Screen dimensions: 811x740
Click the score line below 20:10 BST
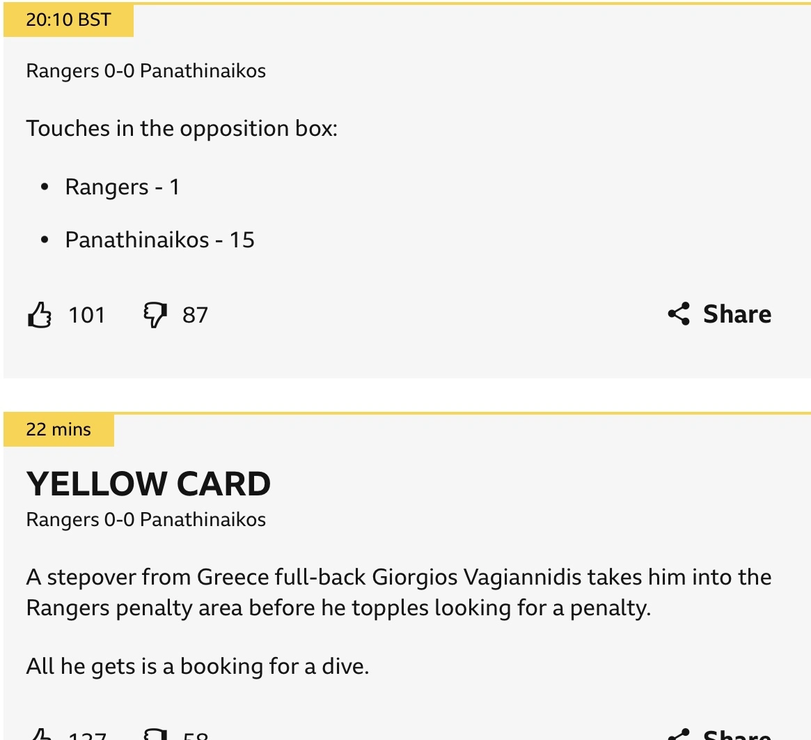pyautogui.click(x=145, y=71)
